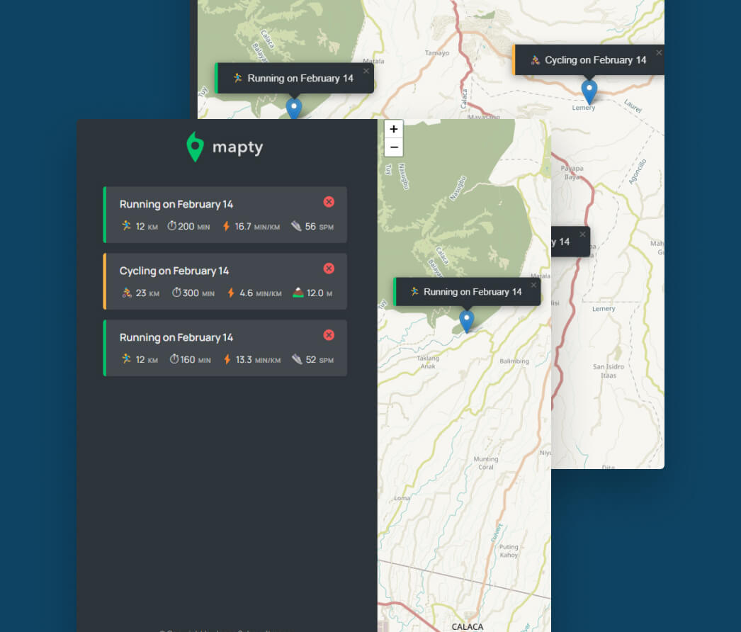741x632 pixels.
Task: Click the runner icon in the front map popup
Action: (x=414, y=292)
